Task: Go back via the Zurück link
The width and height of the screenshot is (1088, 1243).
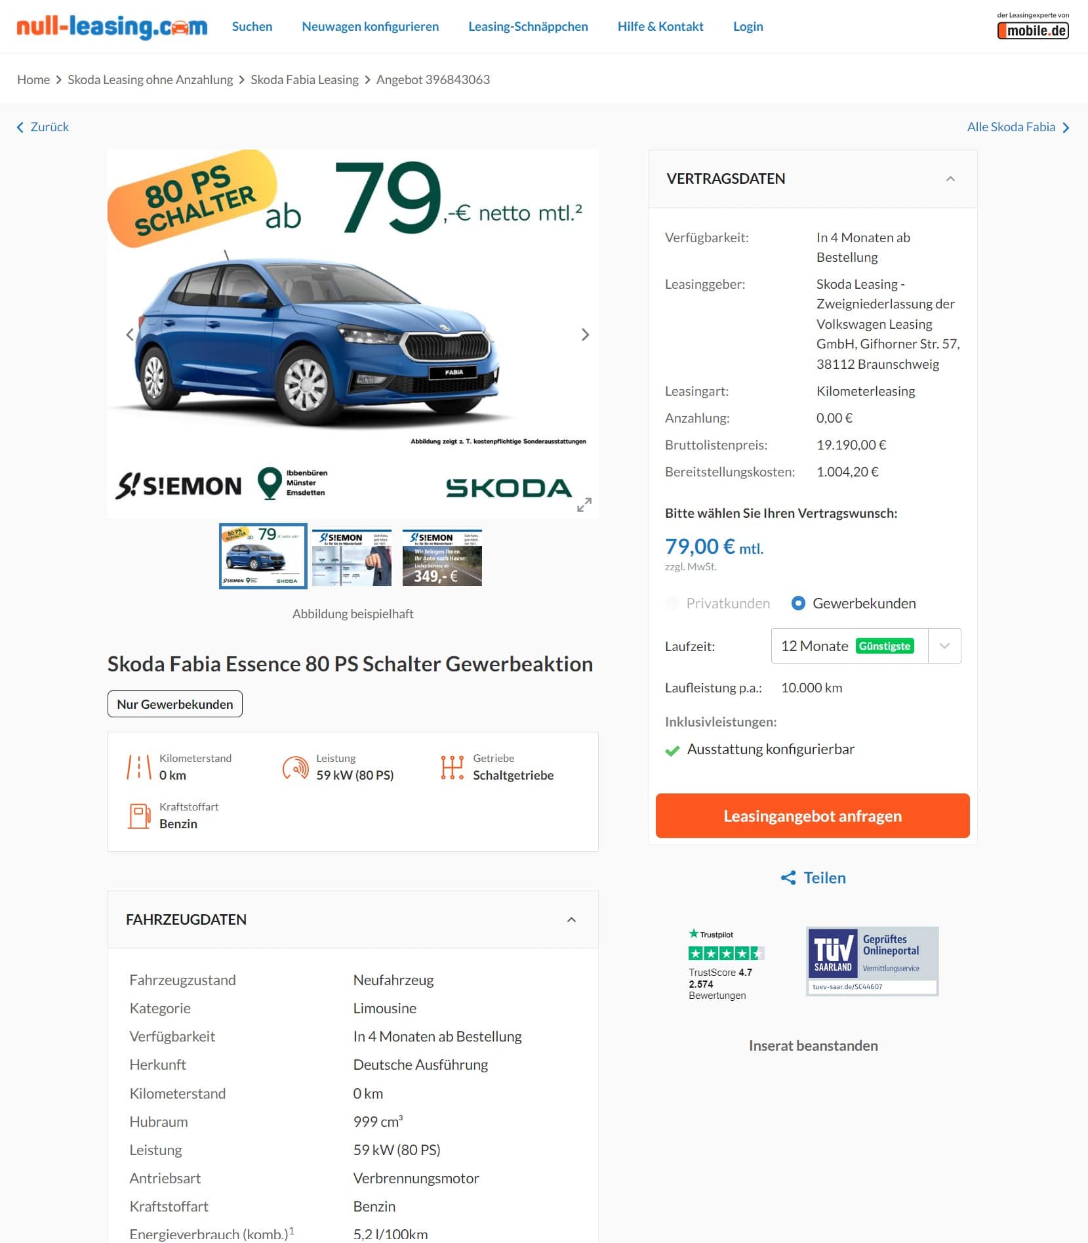Action: tap(43, 127)
